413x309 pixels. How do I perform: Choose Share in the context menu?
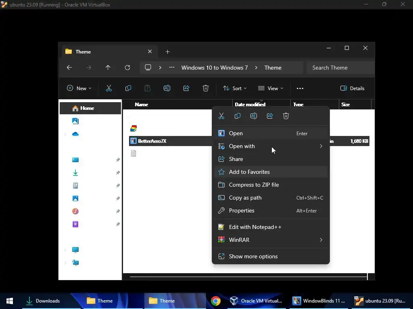point(271,159)
